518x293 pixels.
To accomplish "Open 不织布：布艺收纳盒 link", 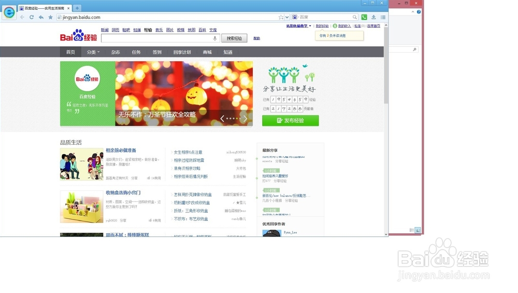I will coord(191,219).
